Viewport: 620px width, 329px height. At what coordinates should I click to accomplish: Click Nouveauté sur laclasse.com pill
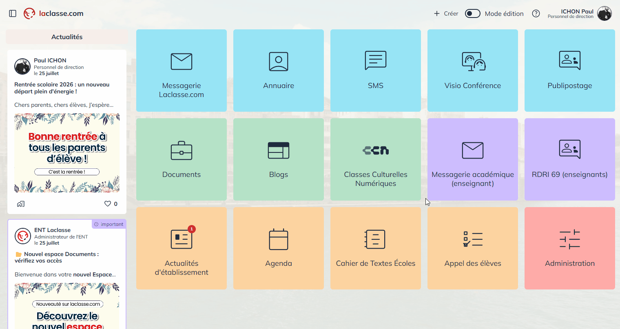[x=68, y=304]
